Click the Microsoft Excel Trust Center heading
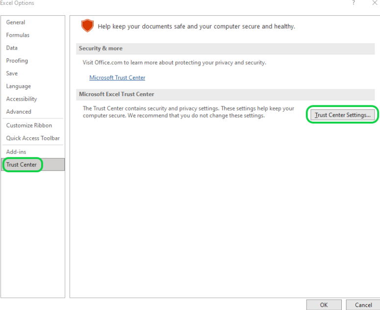 click(x=116, y=94)
